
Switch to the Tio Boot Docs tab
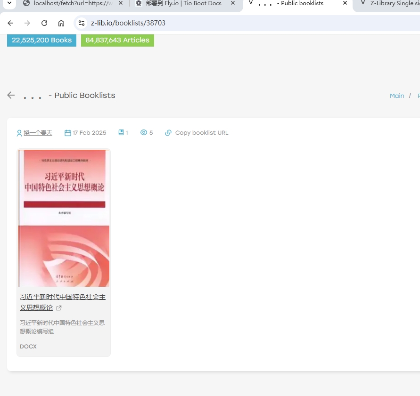(183, 3)
